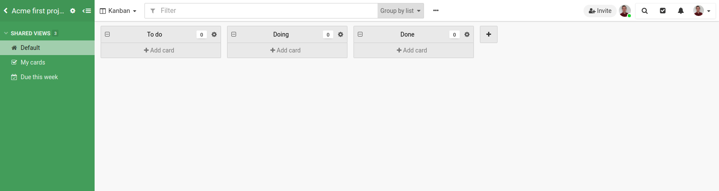The image size is (719, 191).
Task: Open the user avatar account menu
Action: click(702, 11)
